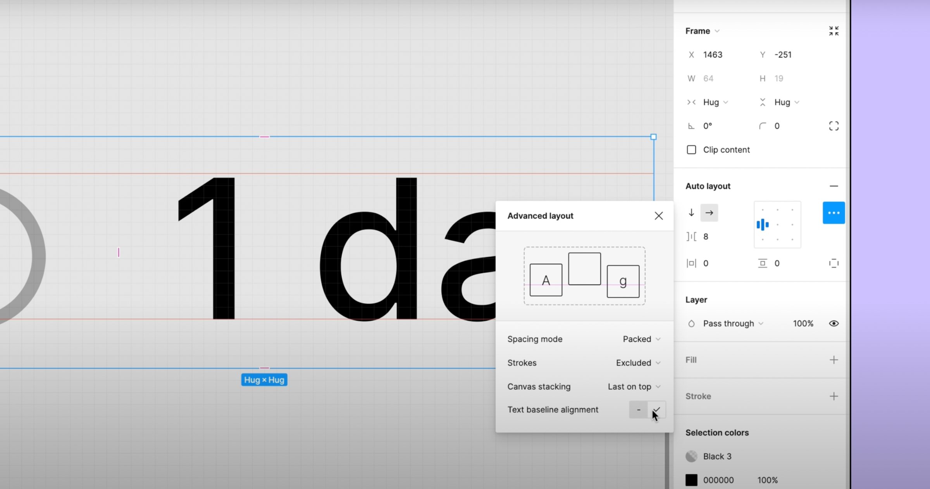Click the frame's top-right corner handle
Image resolution: width=930 pixels, height=489 pixels.
(654, 137)
